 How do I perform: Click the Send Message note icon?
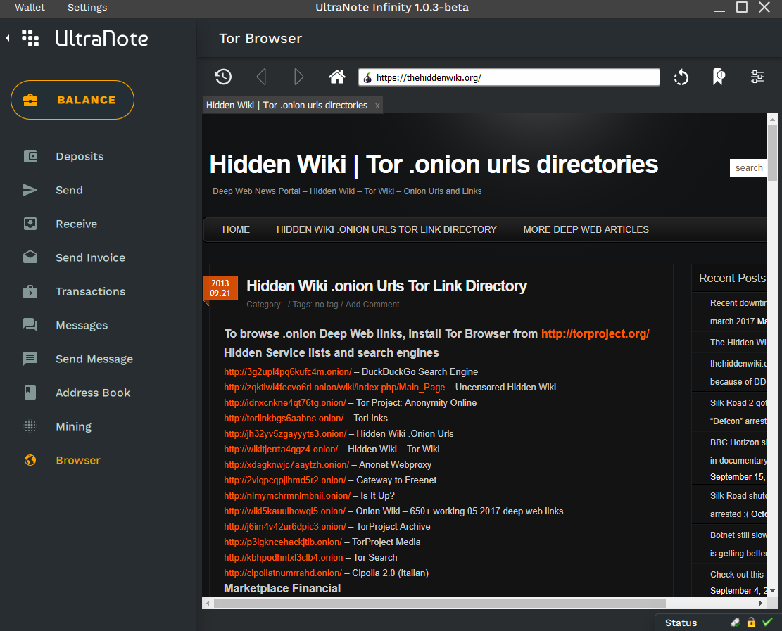pyautogui.click(x=30, y=359)
